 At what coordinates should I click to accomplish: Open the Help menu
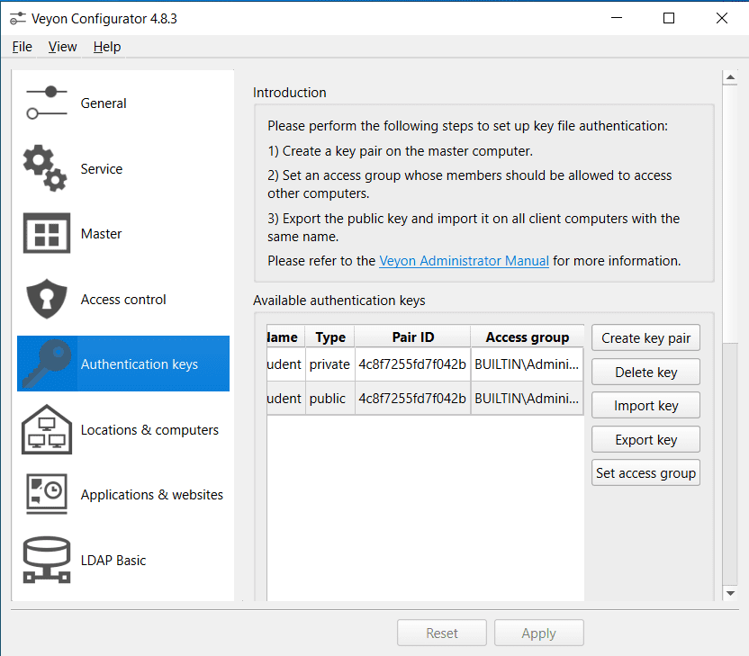pos(107,47)
